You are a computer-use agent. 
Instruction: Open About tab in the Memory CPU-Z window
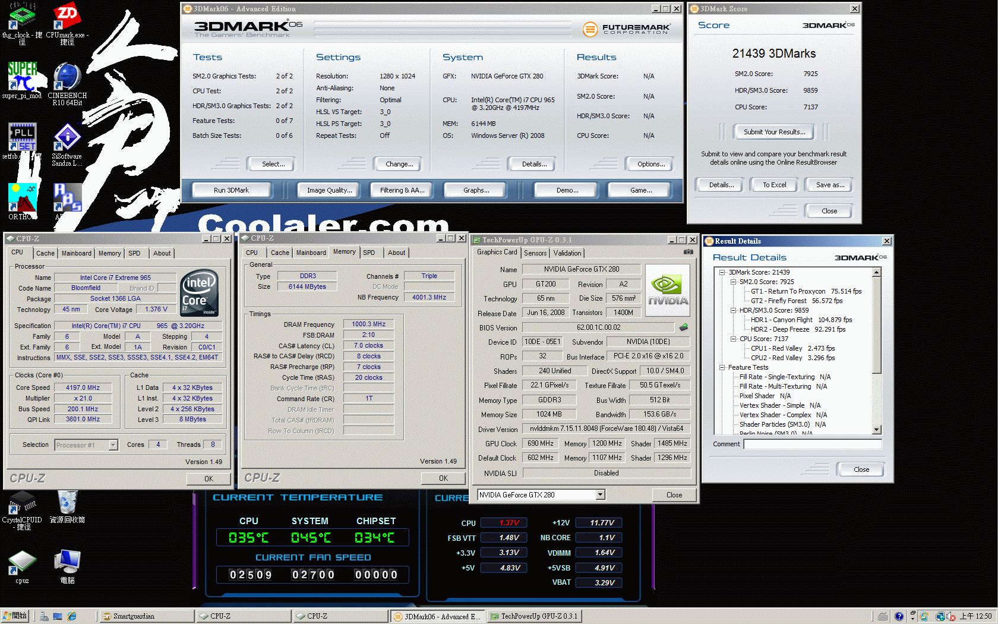[396, 253]
